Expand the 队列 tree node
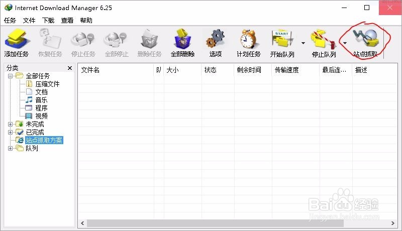402x231 pixels. pos(10,148)
